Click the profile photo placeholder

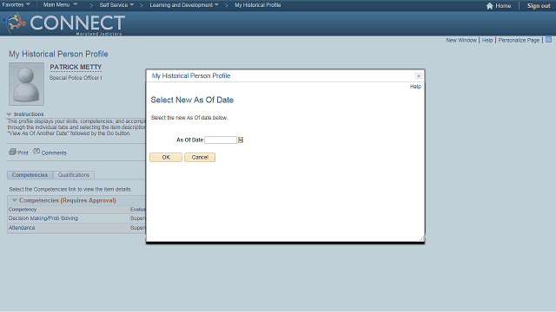[27, 84]
